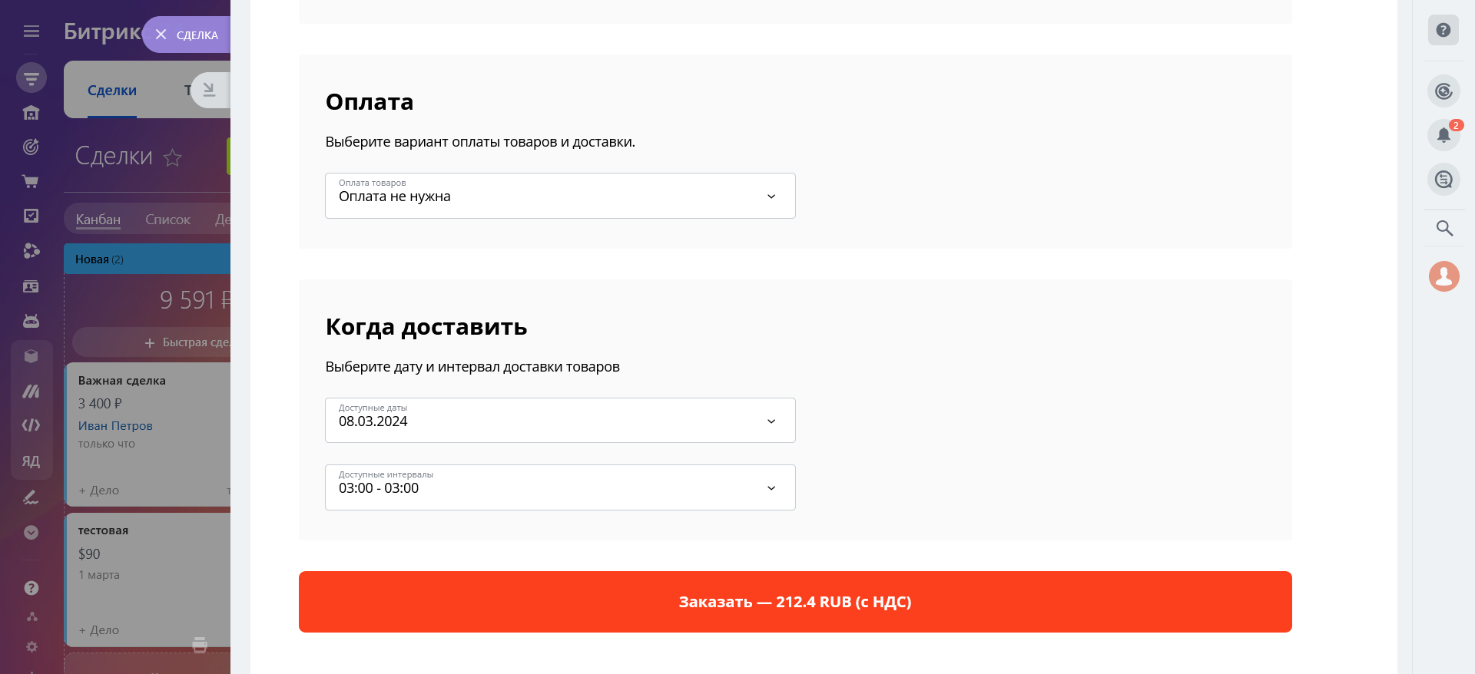Expand more sidebar items chevron
Viewport: 1475px width, 674px height.
pyautogui.click(x=31, y=533)
